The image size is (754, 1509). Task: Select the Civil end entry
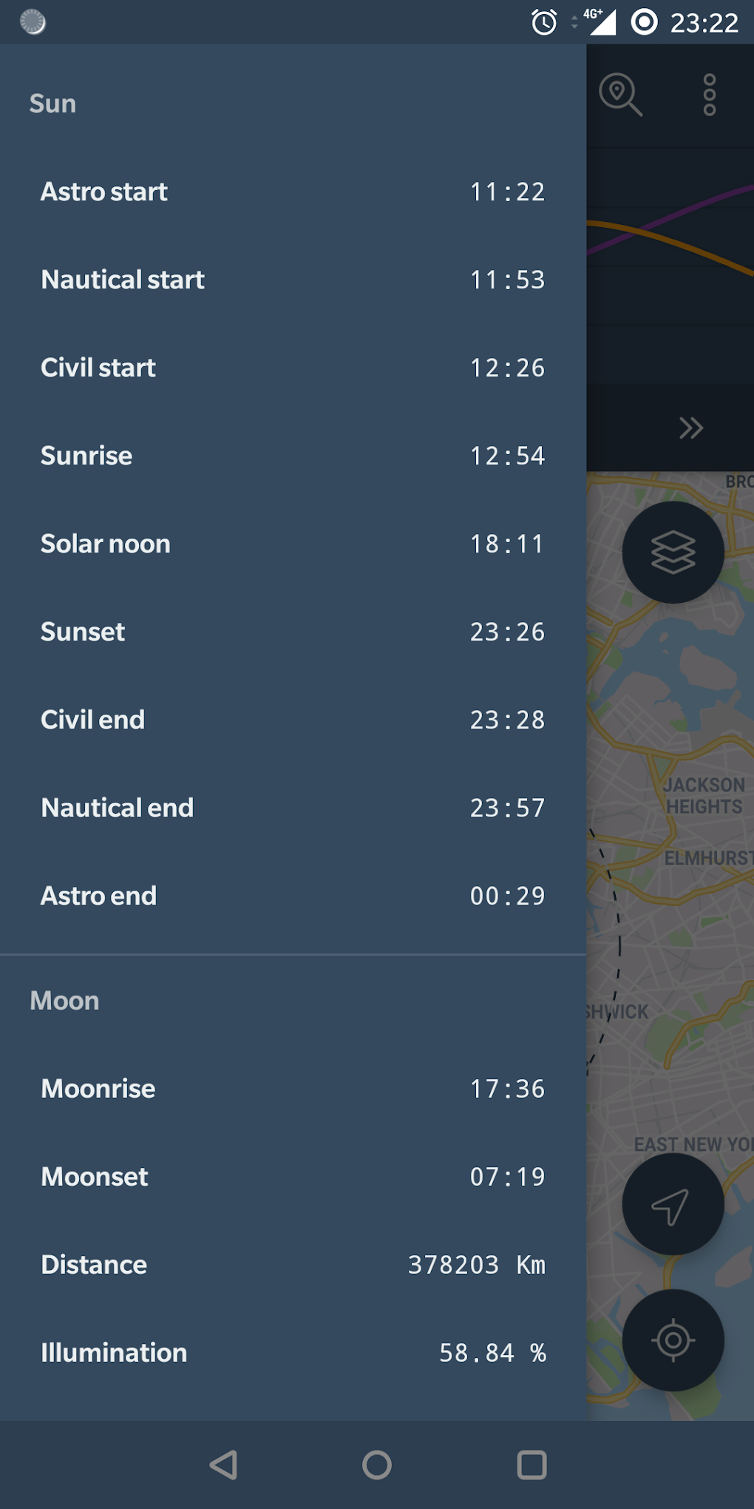coord(292,718)
